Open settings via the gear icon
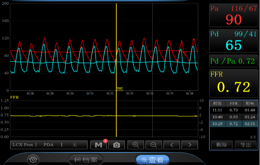Image resolution: width=260 pixels, height=165 pixels. 33,159
